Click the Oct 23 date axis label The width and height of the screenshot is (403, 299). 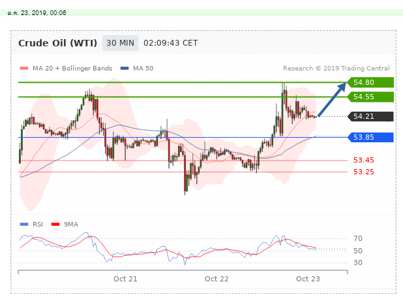click(x=308, y=279)
